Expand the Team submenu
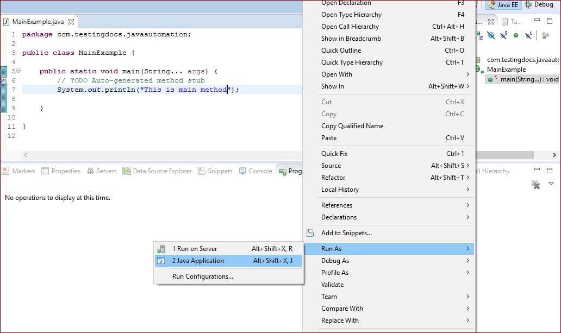This screenshot has width=561, height=333. [329, 296]
